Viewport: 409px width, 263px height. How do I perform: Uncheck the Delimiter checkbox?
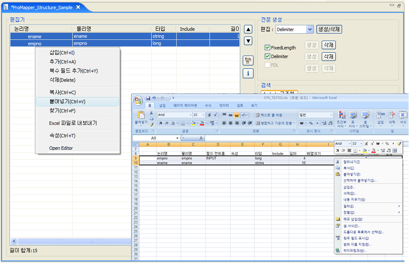(x=267, y=56)
